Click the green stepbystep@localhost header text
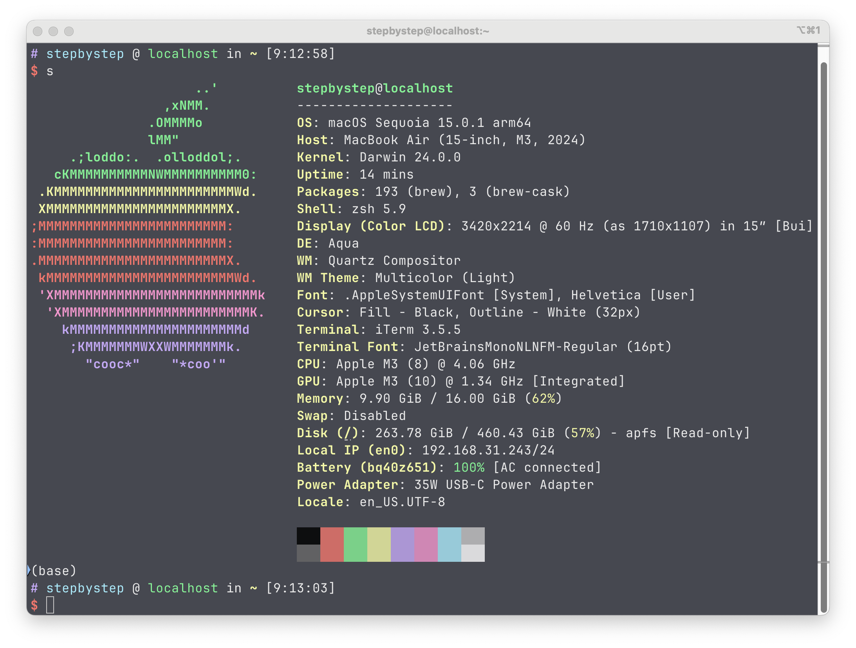The image size is (856, 648). [x=375, y=88]
